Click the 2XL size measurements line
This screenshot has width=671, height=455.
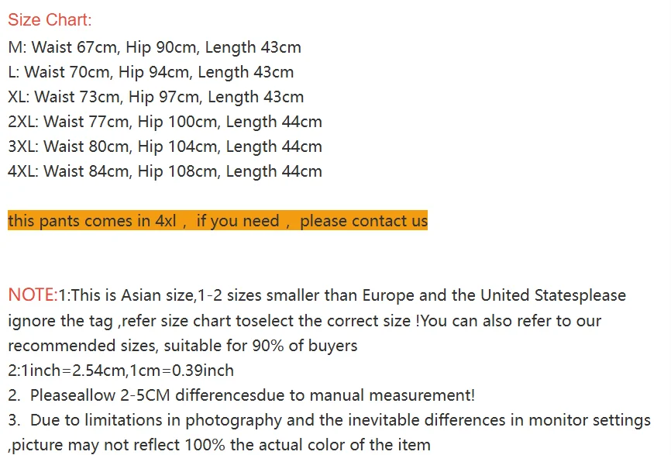164,122
